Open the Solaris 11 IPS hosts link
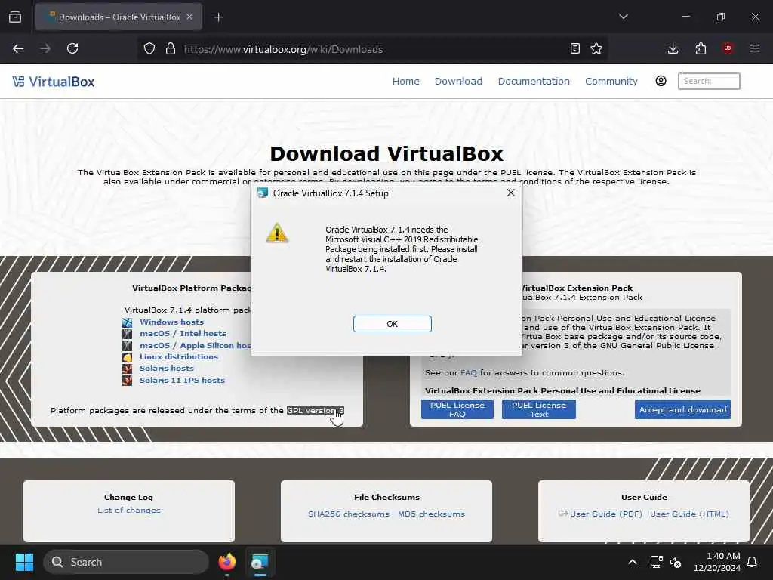Viewport: 773px width, 580px height. (x=182, y=381)
